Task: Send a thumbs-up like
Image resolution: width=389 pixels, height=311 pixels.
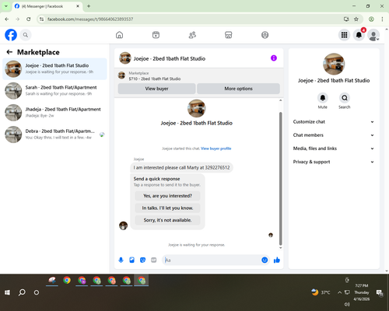Action: [x=277, y=260]
